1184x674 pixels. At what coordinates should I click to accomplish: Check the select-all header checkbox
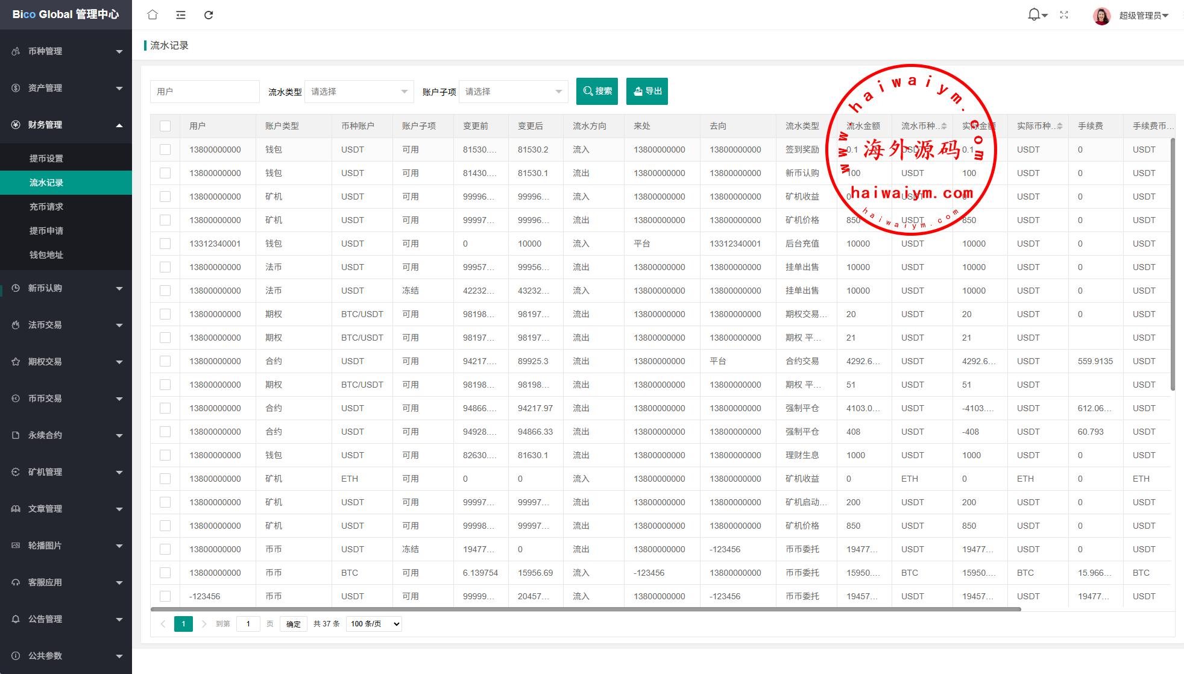pos(165,126)
